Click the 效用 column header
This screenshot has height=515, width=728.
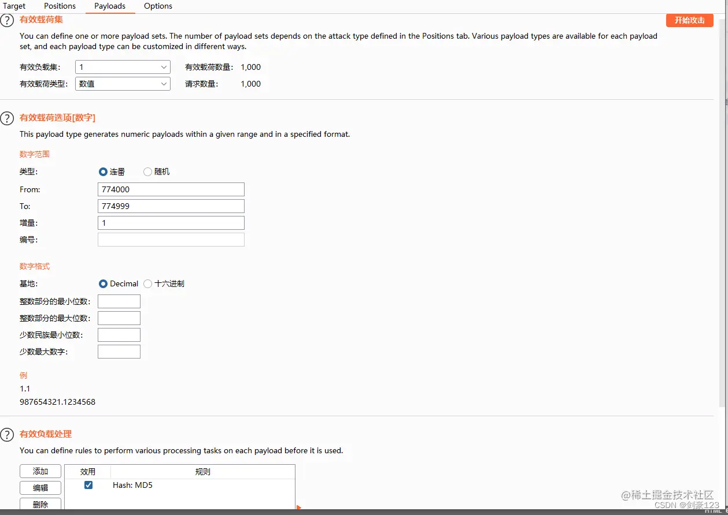(88, 472)
